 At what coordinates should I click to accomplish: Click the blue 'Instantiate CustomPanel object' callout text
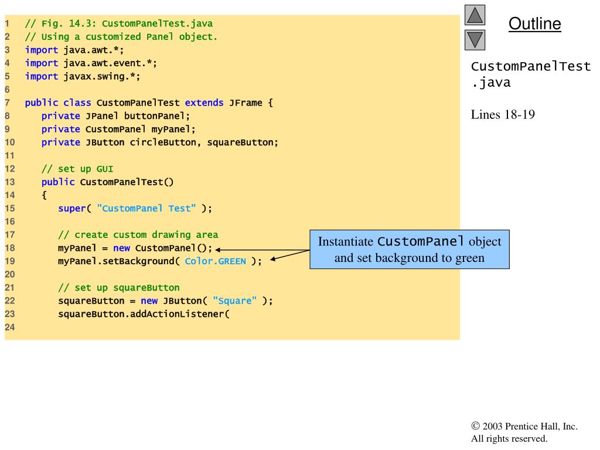click(410, 250)
